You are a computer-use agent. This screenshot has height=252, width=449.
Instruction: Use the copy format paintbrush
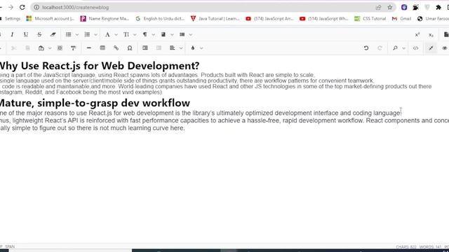pyautogui.click(x=73, y=48)
